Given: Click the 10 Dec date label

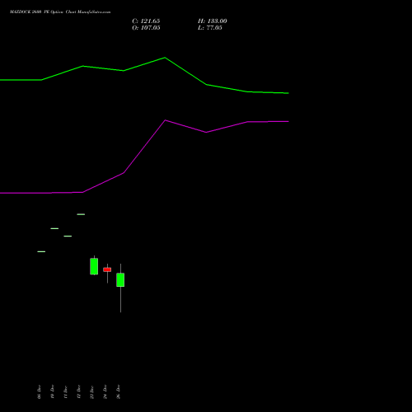Looking at the screenshot, I should click(x=53, y=391).
